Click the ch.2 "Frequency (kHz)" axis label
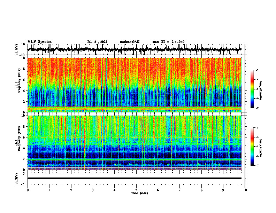This screenshot has width=276, height=213. pyautogui.click(x=19, y=139)
